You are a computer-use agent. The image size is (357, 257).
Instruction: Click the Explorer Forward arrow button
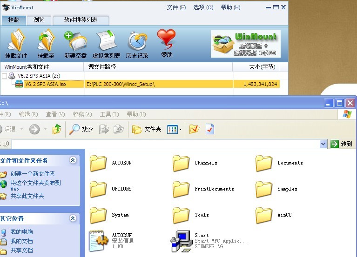pos(34,129)
